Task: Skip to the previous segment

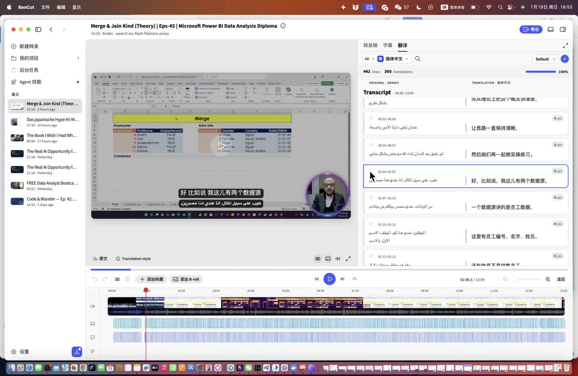Action: pos(316,279)
